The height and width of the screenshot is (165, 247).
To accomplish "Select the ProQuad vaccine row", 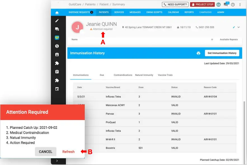I will pos(155,122).
